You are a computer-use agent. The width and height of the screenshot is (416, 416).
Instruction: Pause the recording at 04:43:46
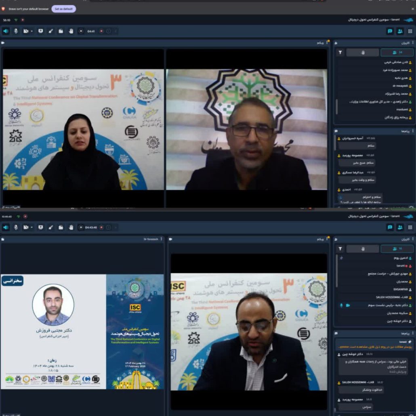pos(81,227)
